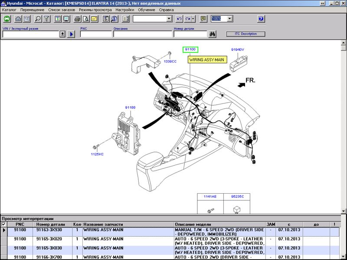Expand the VIN history dropdown button
Image resolution: width=347 pixels, height=260 pixels.
pos(62,34)
